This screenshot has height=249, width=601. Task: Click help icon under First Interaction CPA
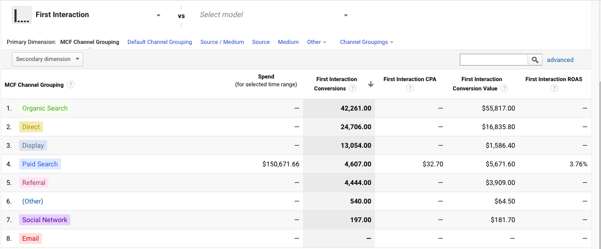[410, 88]
